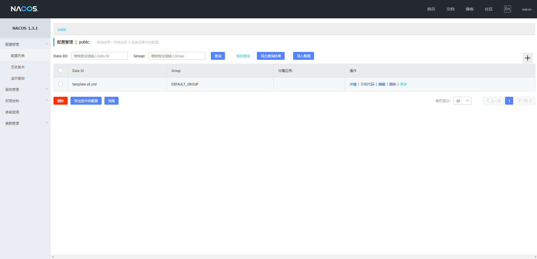This screenshot has width=537, height=259.
Task: Go to previous page 上一页
Action: click(x=493, y=101)
